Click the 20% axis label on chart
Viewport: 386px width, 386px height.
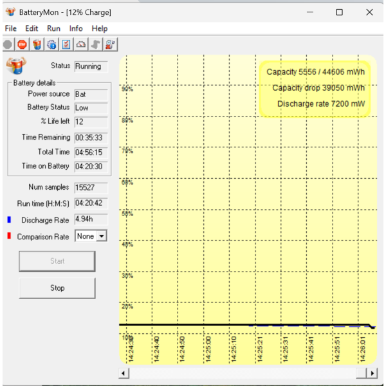click(x=127, y=307)
